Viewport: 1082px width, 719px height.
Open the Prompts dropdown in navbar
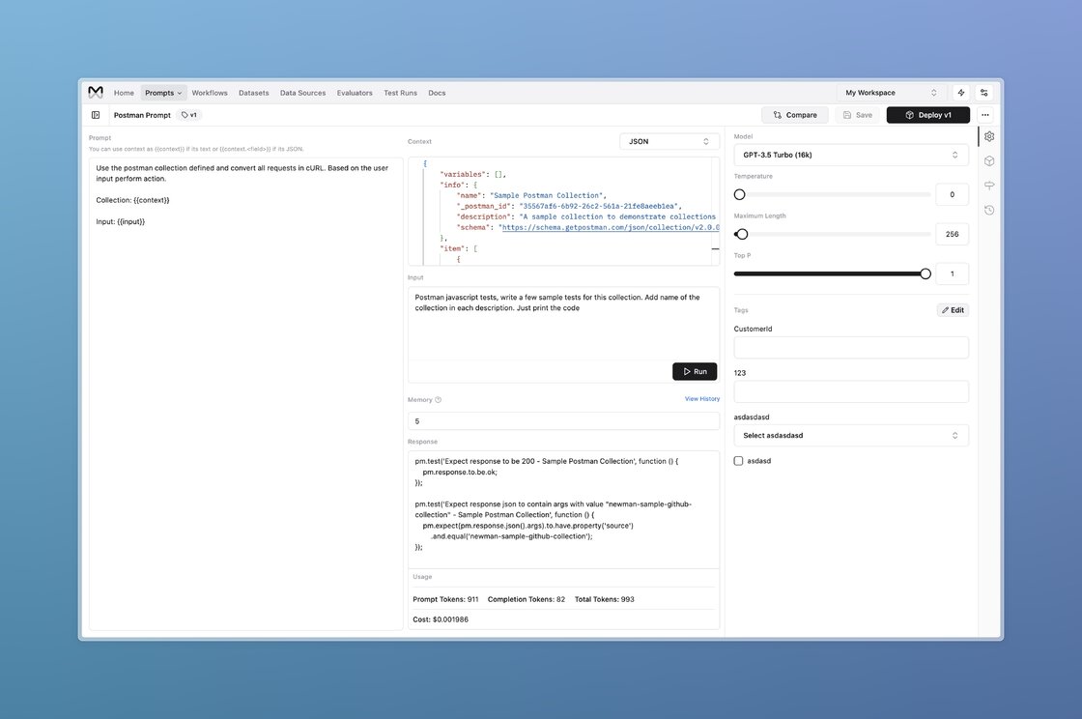click(163, 93)
